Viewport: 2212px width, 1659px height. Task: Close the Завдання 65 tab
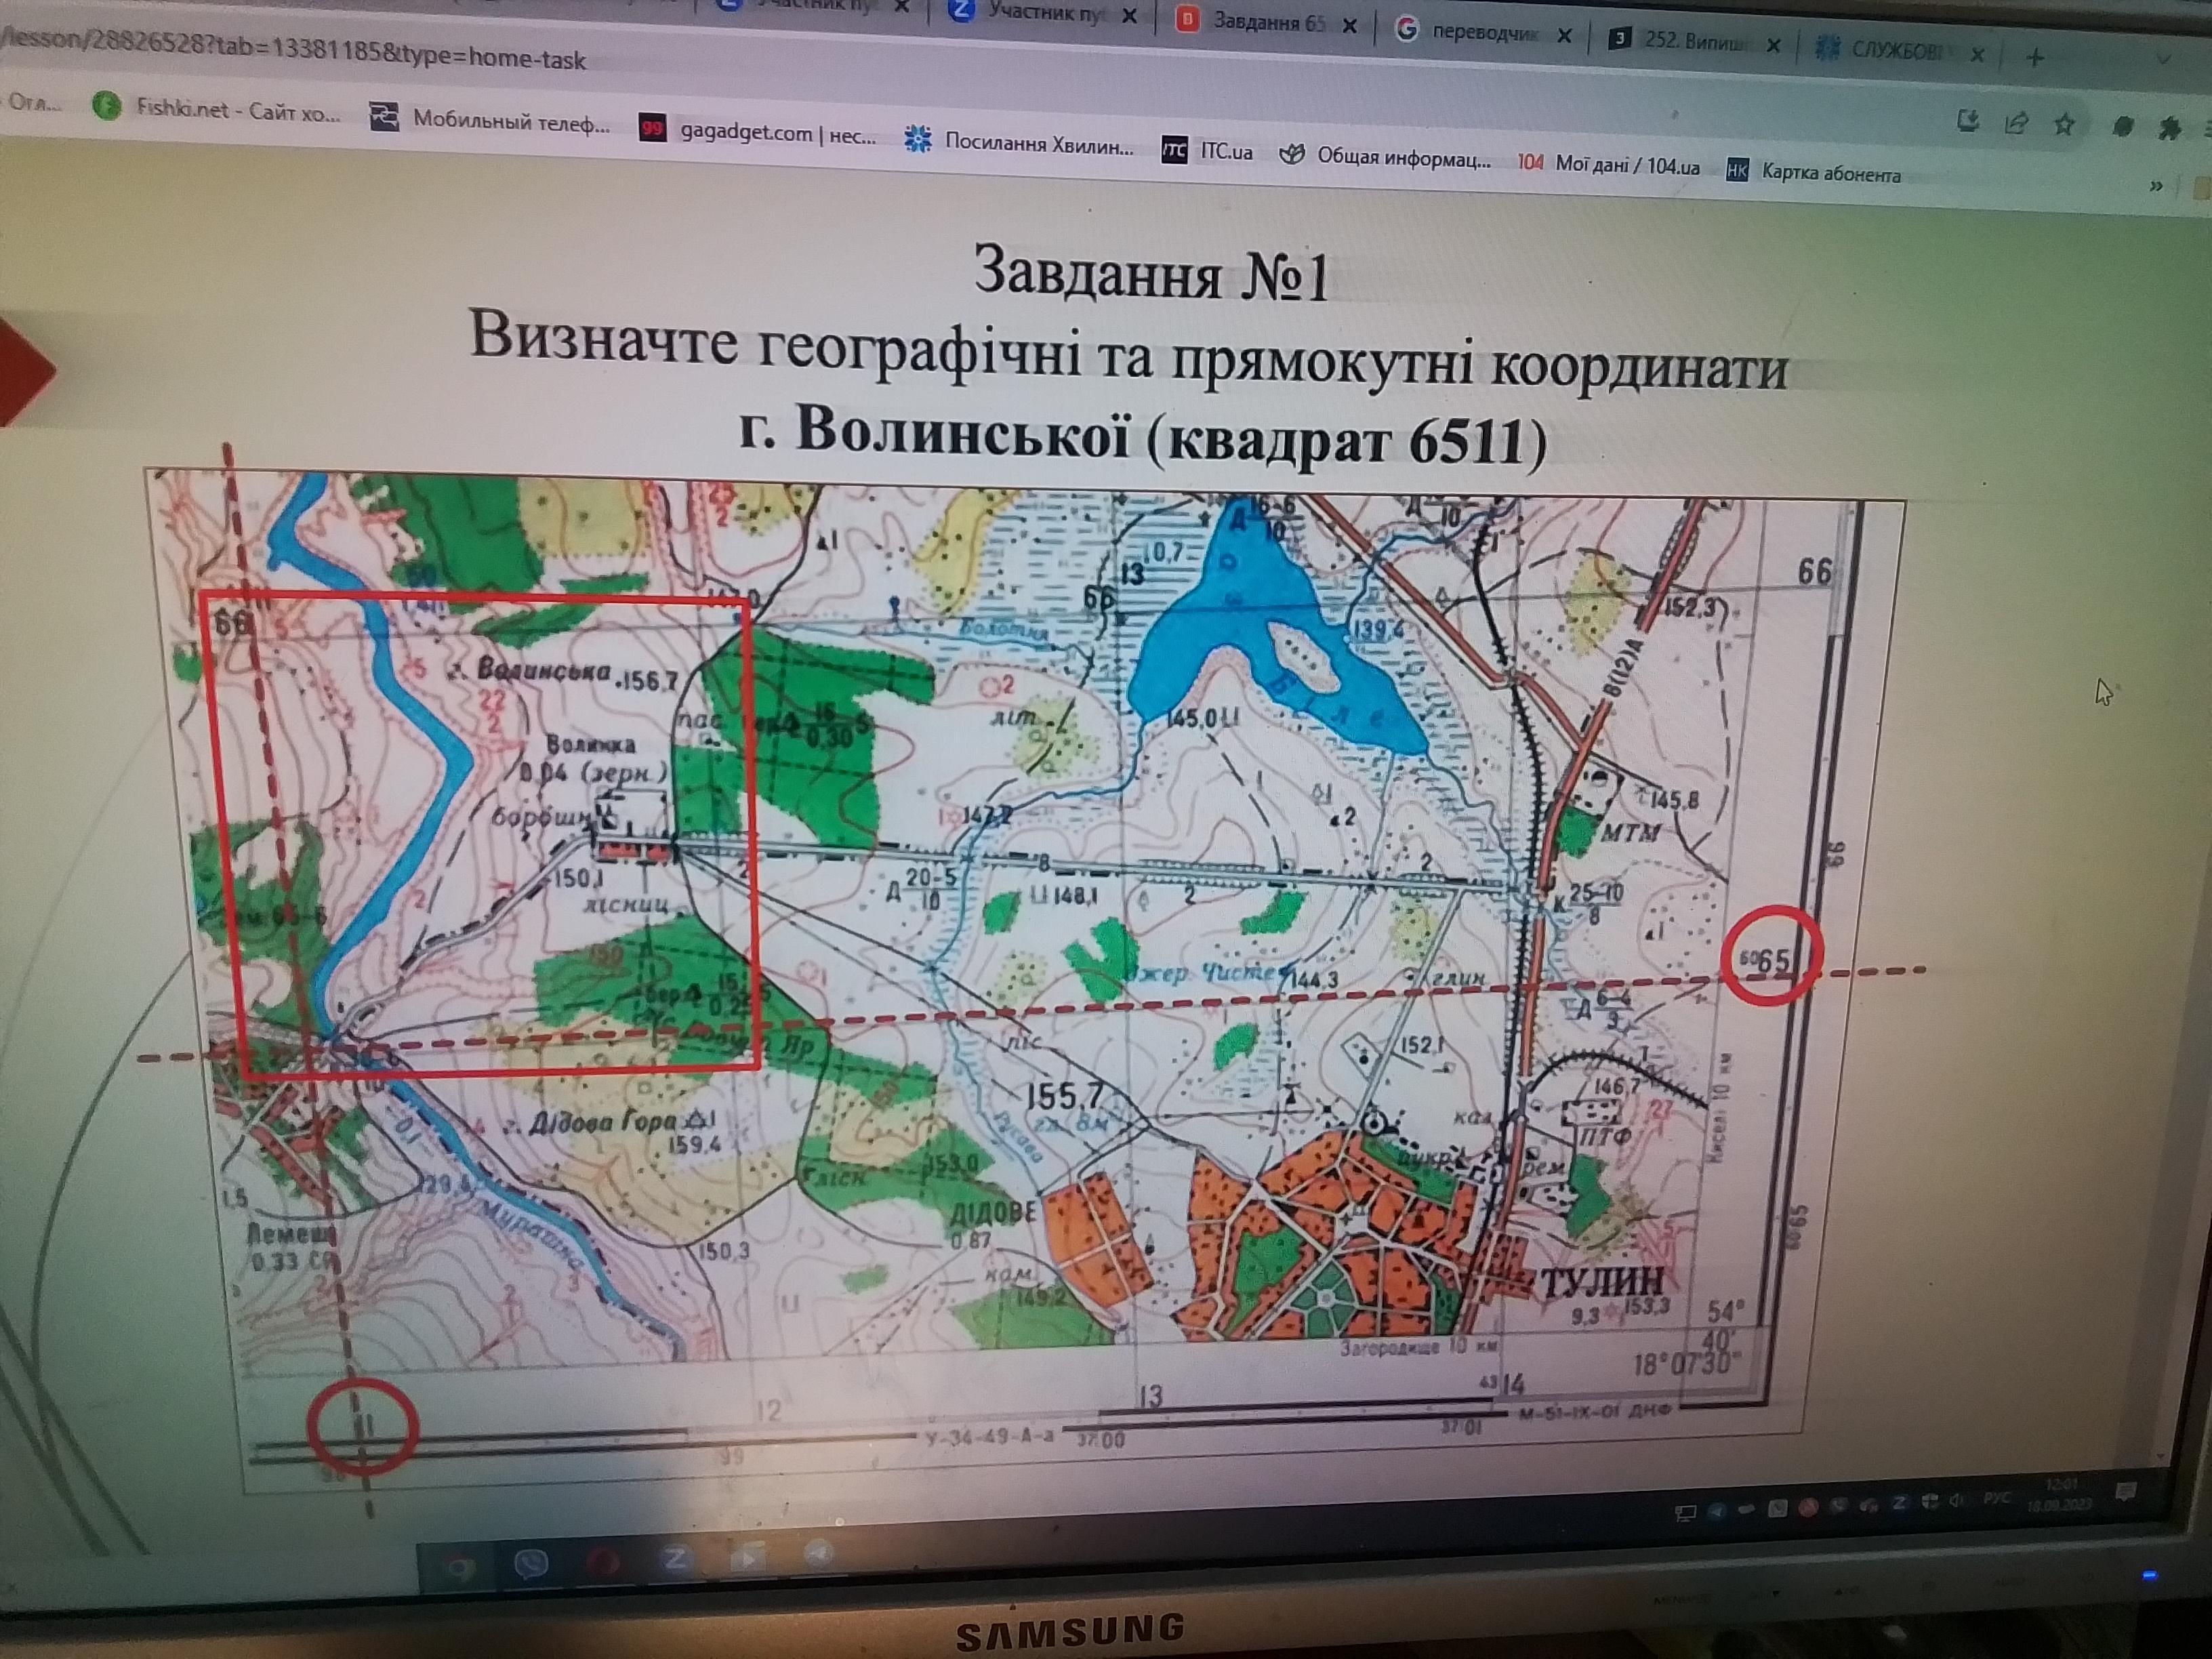[1349, 27]
